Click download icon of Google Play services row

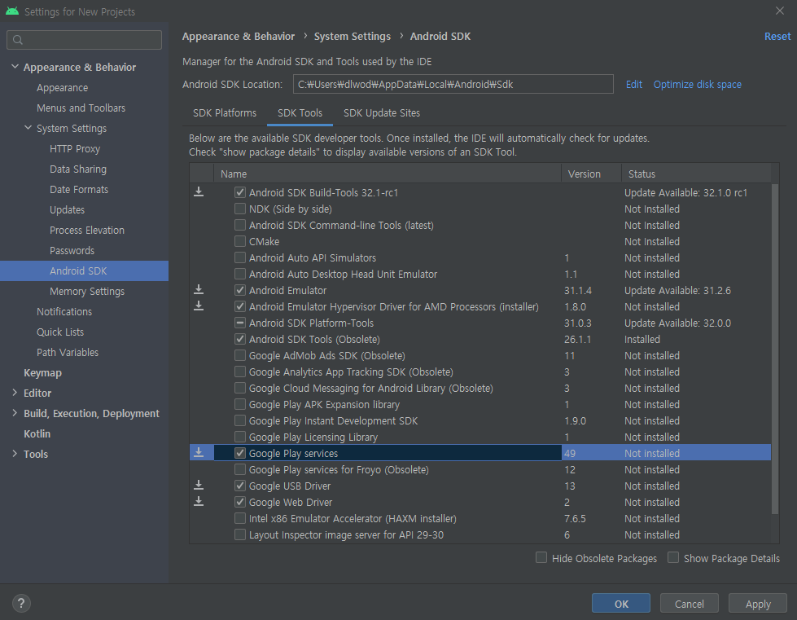[199, 452]
